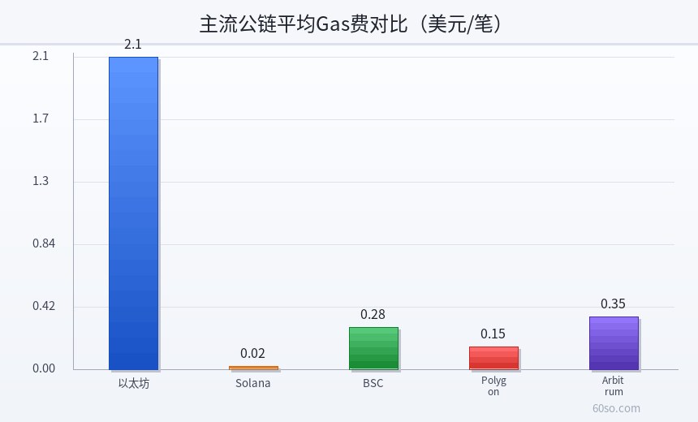Screen dimensions: 698x422
Task: Click the 1.7 y-axis tick label
Action: (41, 118)
